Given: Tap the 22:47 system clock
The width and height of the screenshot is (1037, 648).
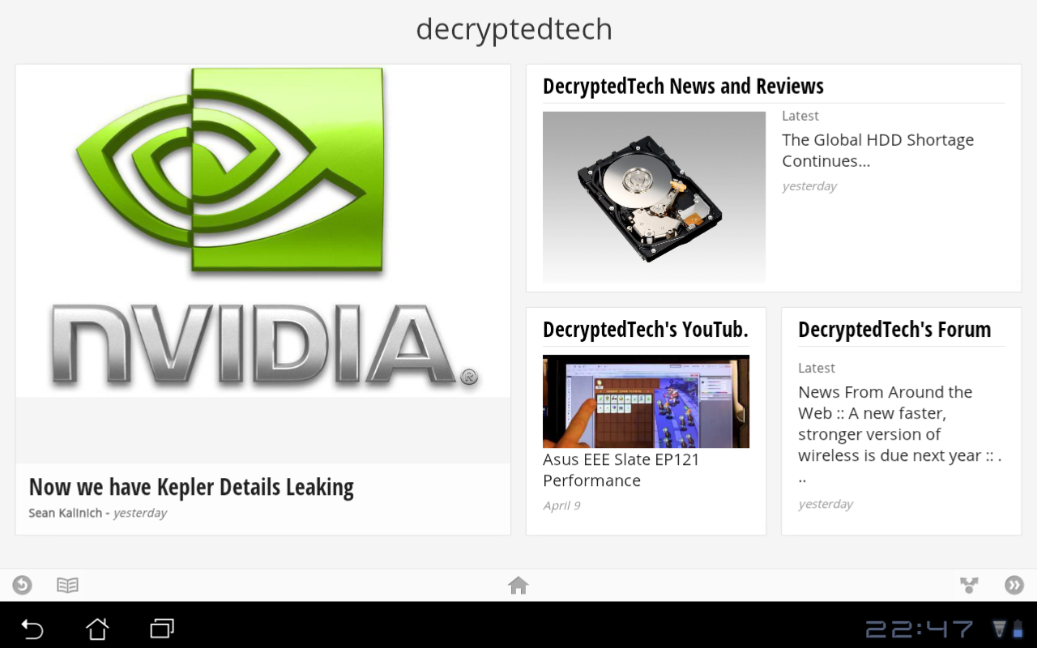Looking at the screenshot, I should click(x=920, y=629).
